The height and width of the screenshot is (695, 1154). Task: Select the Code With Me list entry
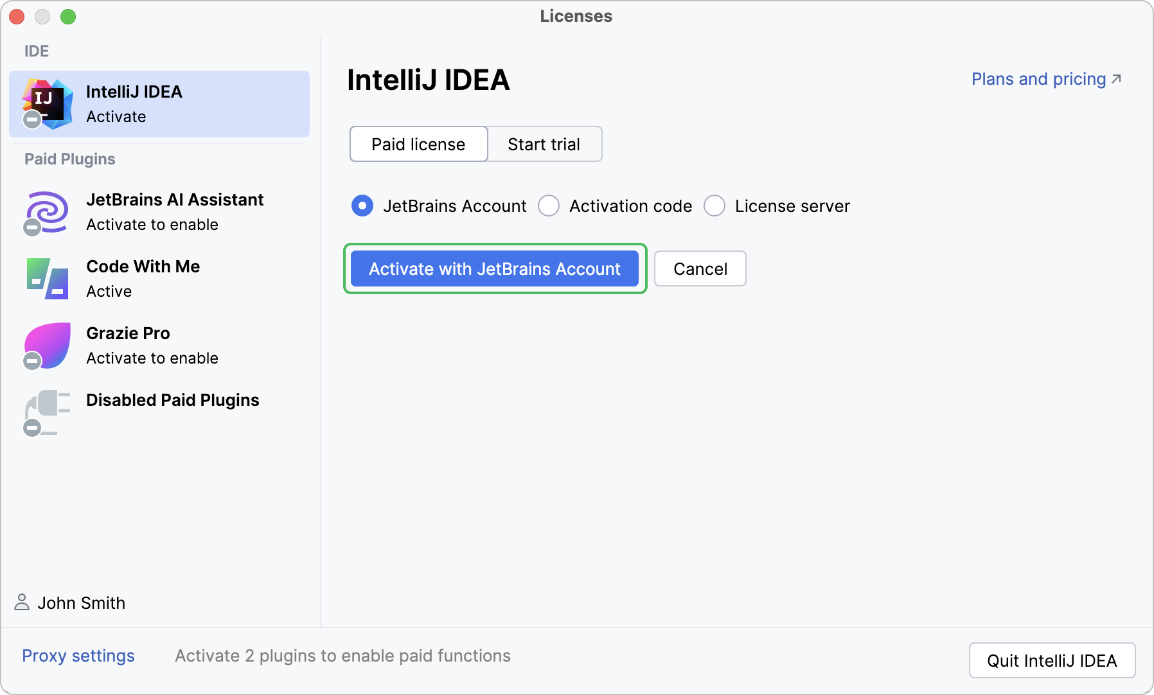pos(143,279)
